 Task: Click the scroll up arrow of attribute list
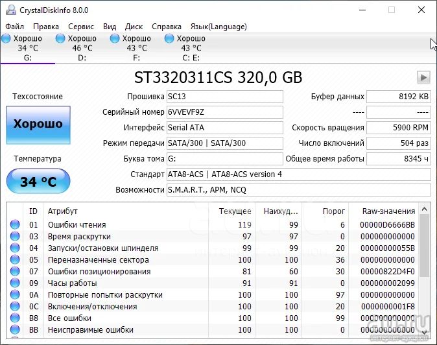[425, 209]
